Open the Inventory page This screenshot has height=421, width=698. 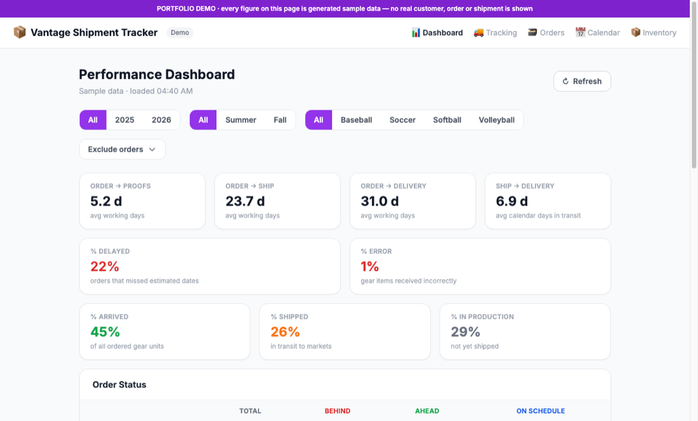coord(654,32)
